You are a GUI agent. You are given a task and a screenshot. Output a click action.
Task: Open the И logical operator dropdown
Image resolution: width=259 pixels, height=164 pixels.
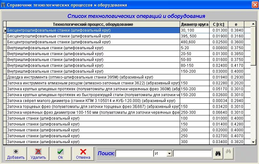pos(169,154)
